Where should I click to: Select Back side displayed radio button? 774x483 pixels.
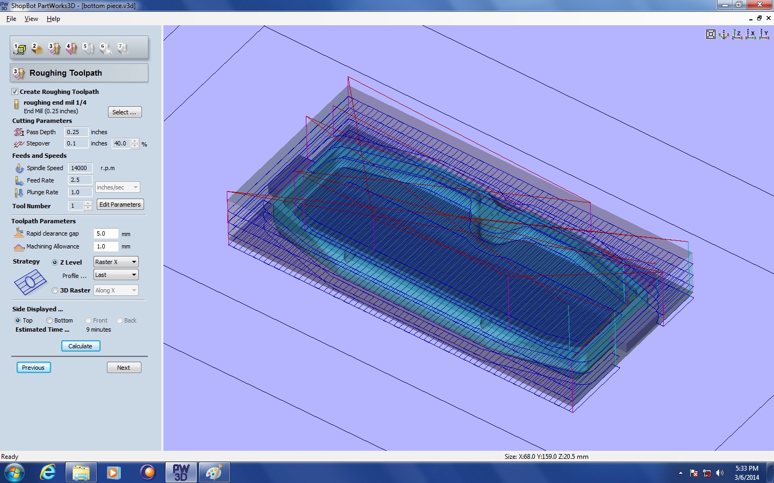click(119, 320)
